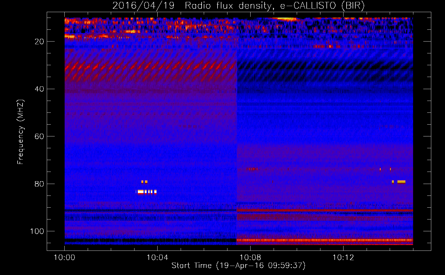Click the '100' frequency tick label

(x=37, y=231)
